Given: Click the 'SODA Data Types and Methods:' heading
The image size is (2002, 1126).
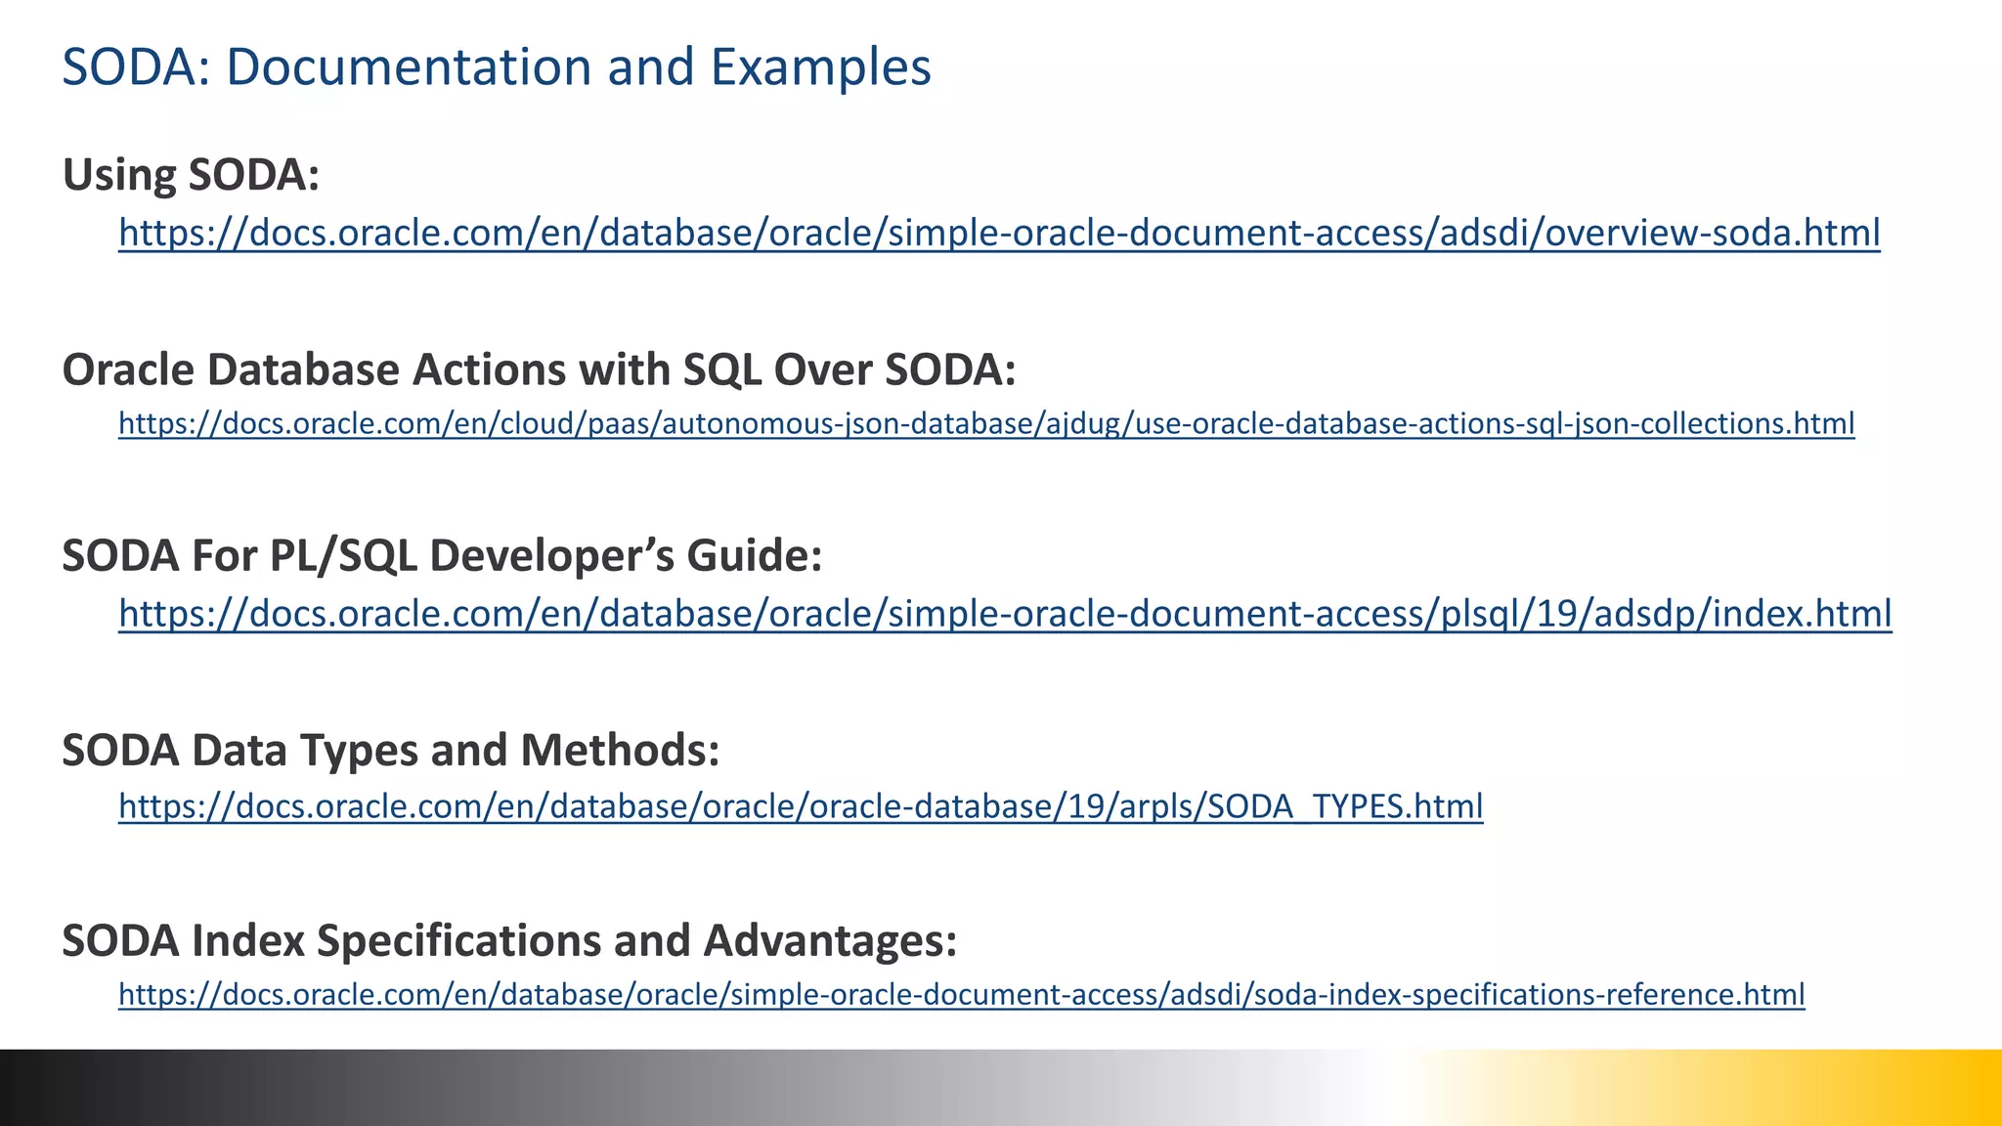Looking at the screenshot, I should pyautogui.click(x=391, y=751).
